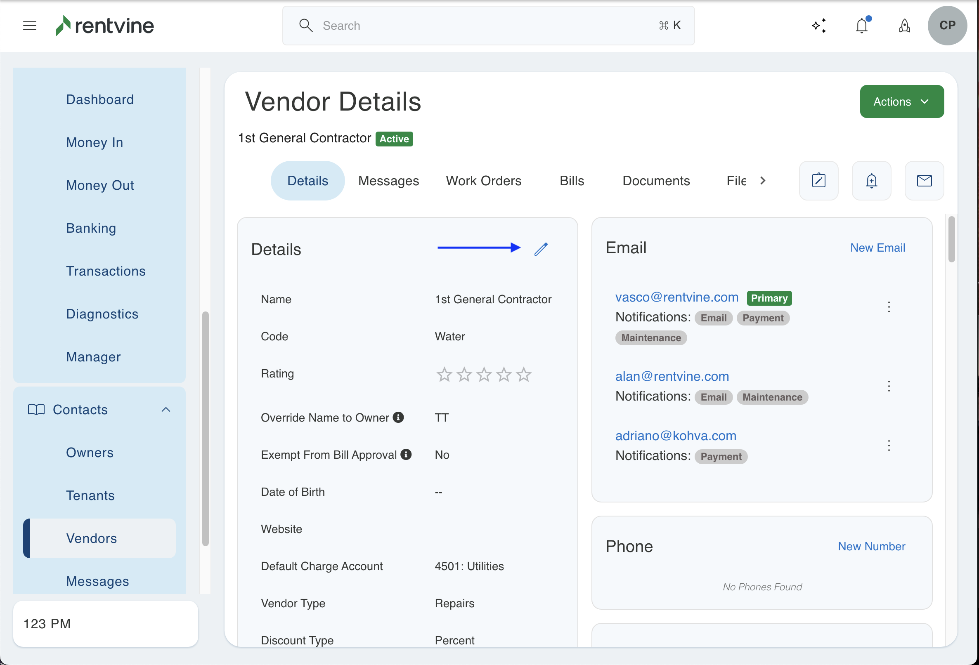This screenshot has height=665, width=979.
Task: Set the rating to three stars
Action: point(484,375)
